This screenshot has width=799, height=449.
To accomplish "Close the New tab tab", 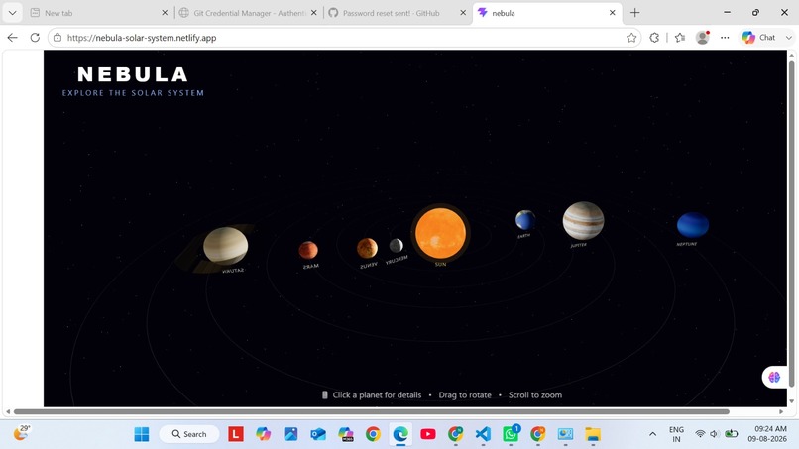I will tap(165, 13).
